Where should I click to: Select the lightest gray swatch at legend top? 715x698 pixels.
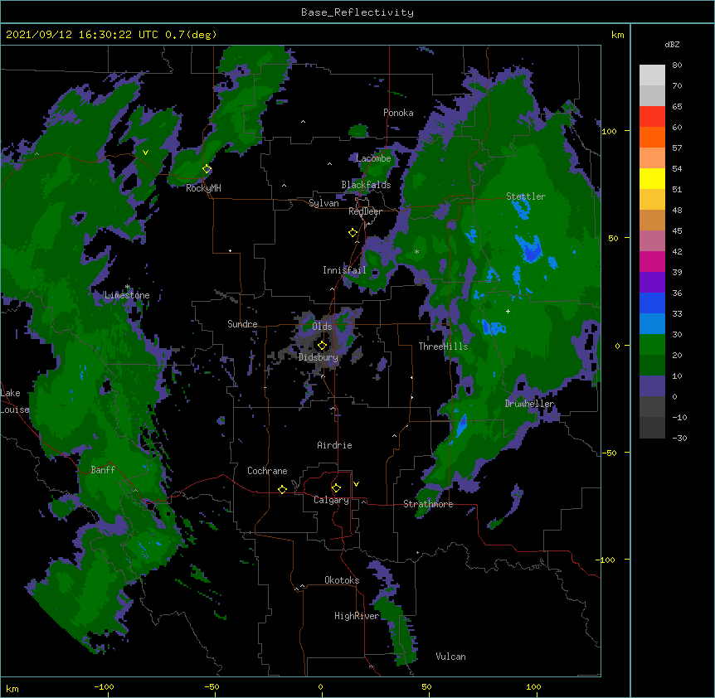[652, 75]
